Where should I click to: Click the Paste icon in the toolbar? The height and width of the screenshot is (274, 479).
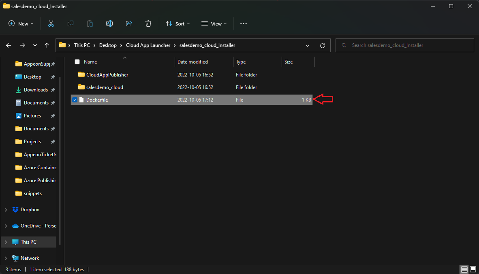tap(90, 23)
